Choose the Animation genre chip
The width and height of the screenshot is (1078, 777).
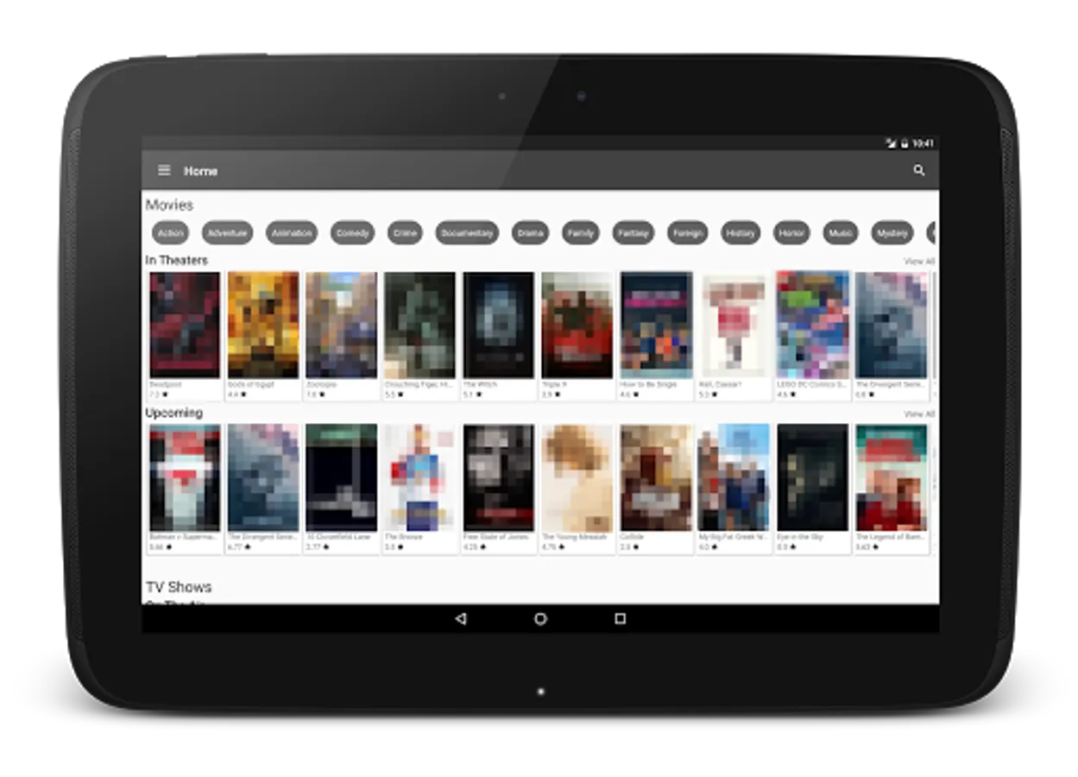pos(292,233)
